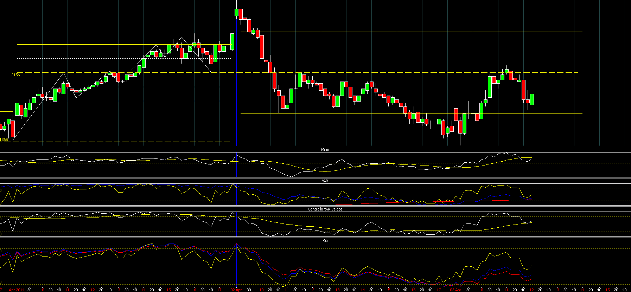Select the %R indicator panel title

[325, 181]
